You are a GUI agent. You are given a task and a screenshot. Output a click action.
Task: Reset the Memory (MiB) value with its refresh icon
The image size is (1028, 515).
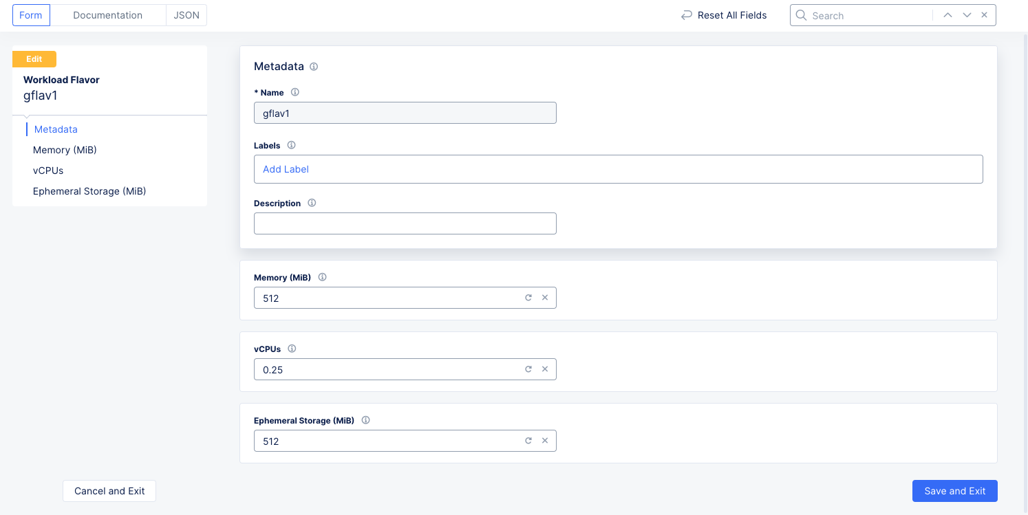[528, 298]
